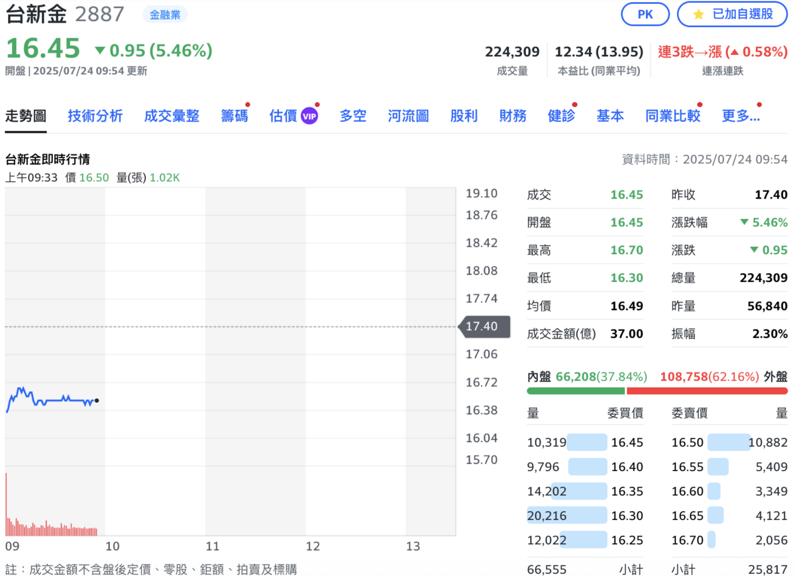Image resolution: width=795 pixels, height=577 pixels.
Task: Open the 財務 tab
Action: pos(513,116)
